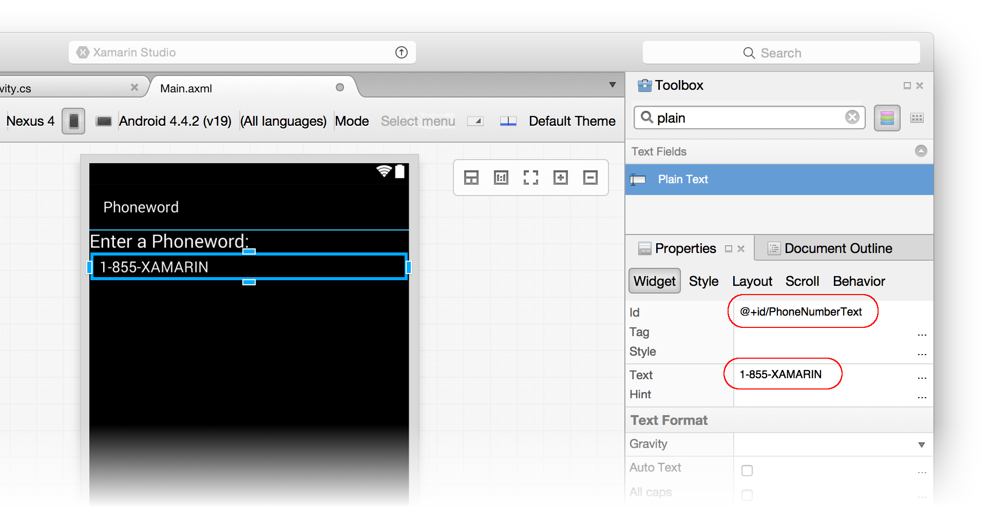Open the document tabs list dropdown

(x=612, y=85)
